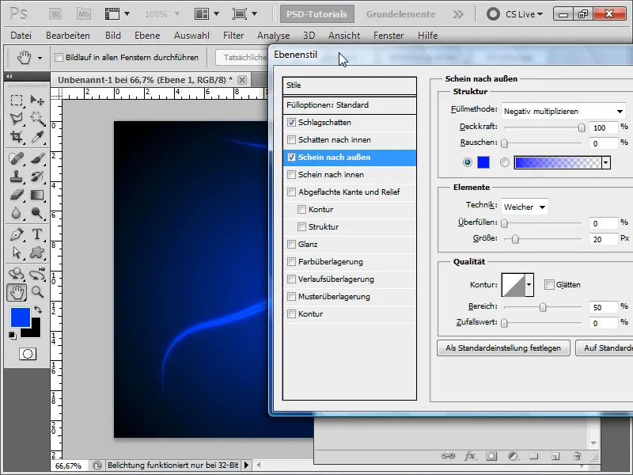This screenshot has height=475, width=633.
Task: Open the Filter menu
Action: coord(233,36)
